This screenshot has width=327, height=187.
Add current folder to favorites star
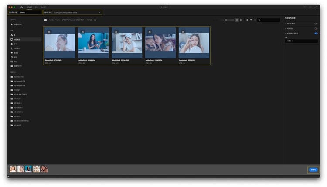95,20
